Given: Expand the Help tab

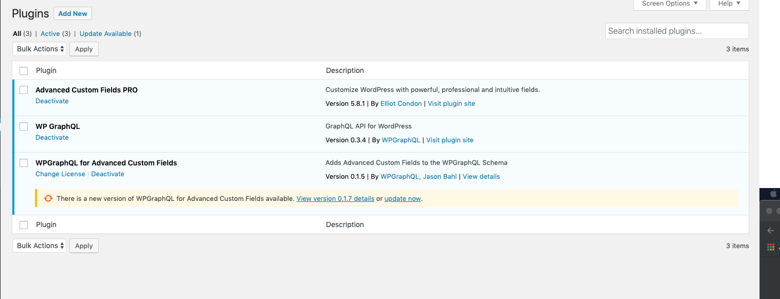Looking at the screenshot, I should pos(729,4).
